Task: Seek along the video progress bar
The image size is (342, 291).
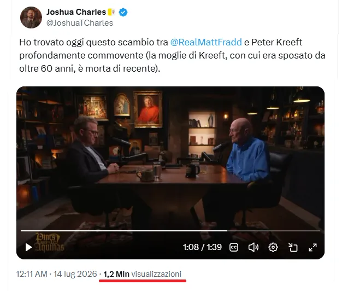Action: pyautogui.click(x=170, y=230)
